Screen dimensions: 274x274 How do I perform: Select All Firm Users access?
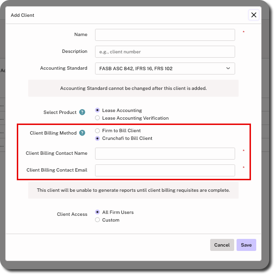tap(97, 212)
